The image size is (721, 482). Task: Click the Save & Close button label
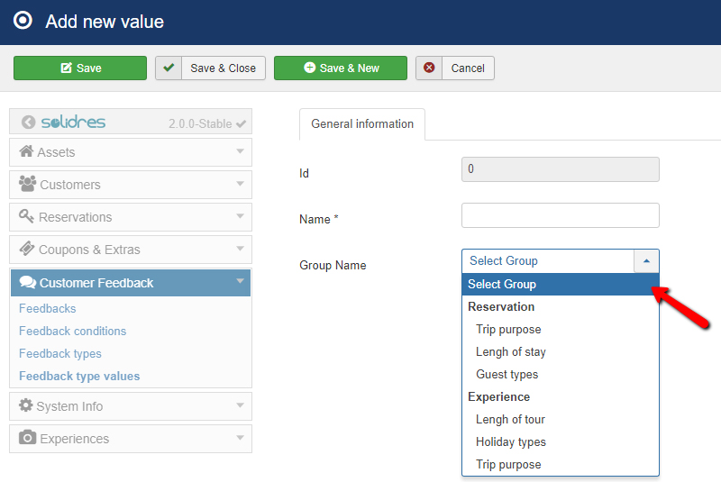(x=223, y=68)
